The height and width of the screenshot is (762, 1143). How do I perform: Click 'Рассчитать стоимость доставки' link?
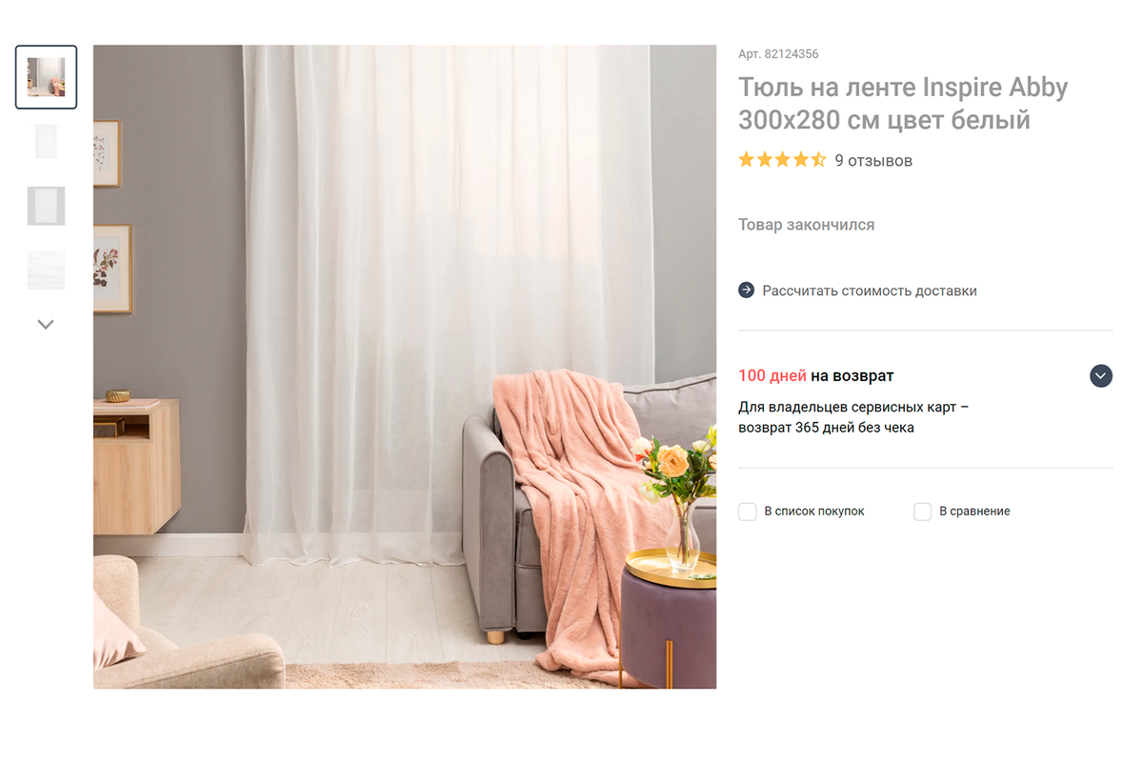click(870, 291)
